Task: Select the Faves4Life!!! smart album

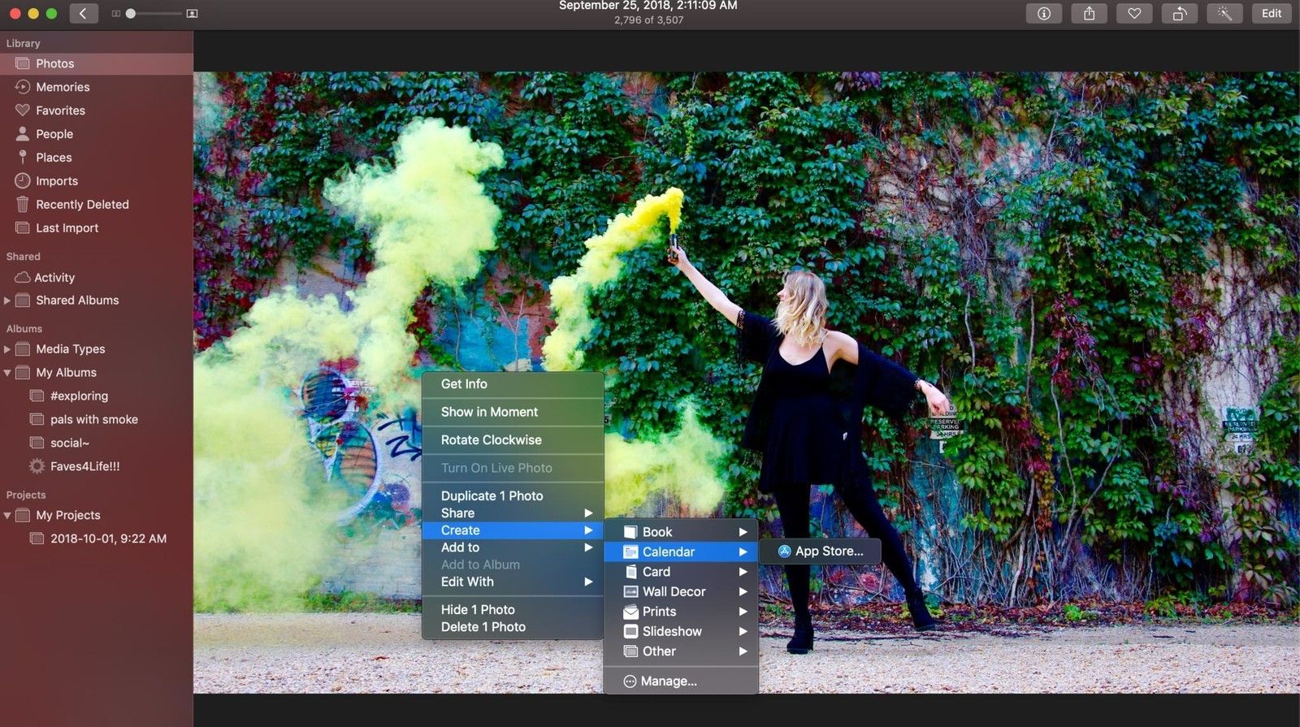Action: [x=84, y=466]
